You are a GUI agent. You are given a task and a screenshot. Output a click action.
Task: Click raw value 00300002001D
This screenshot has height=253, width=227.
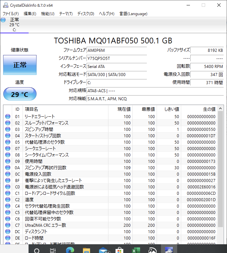click(x=201, y=200)
